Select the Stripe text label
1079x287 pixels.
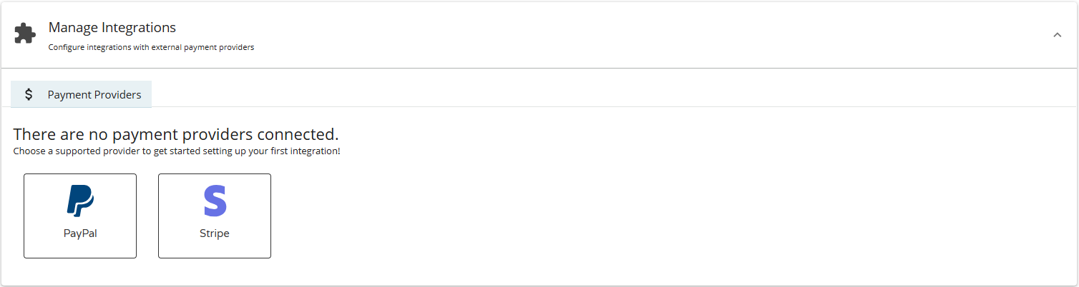[215, 233]
